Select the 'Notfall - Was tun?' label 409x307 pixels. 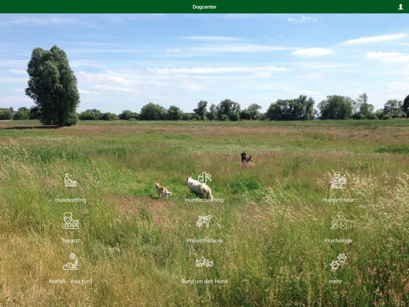tap(71, 281)
